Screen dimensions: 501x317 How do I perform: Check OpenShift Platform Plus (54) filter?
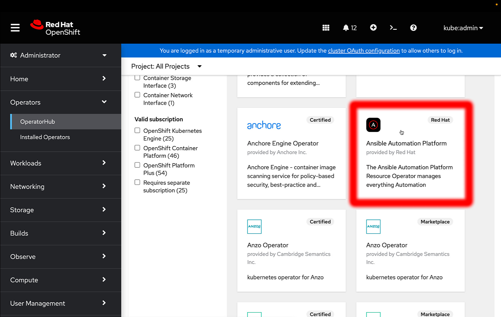click(x=137, y=165)
